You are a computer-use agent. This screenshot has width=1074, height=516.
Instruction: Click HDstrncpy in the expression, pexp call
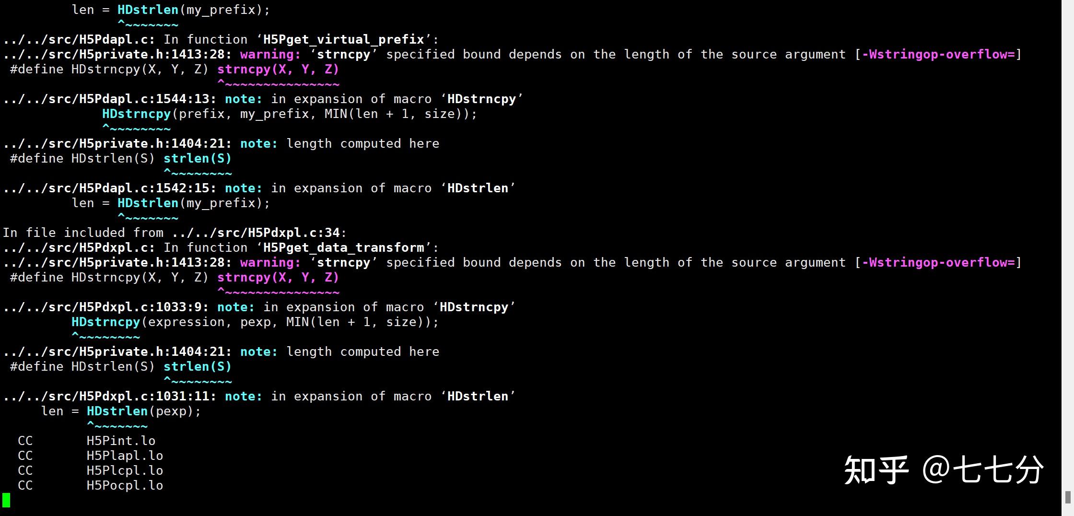tap(105, 322)
